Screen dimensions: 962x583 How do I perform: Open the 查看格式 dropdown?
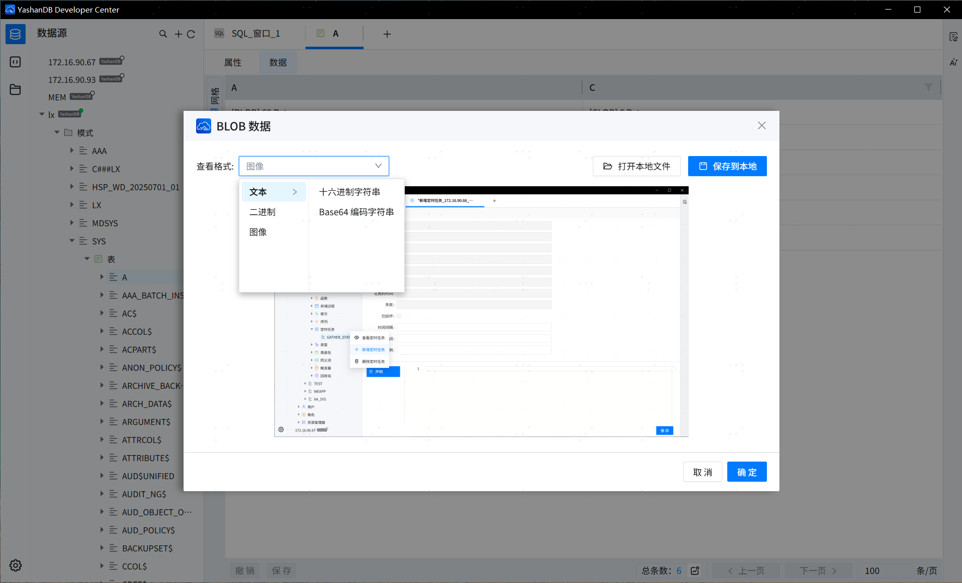coord(314,166)
